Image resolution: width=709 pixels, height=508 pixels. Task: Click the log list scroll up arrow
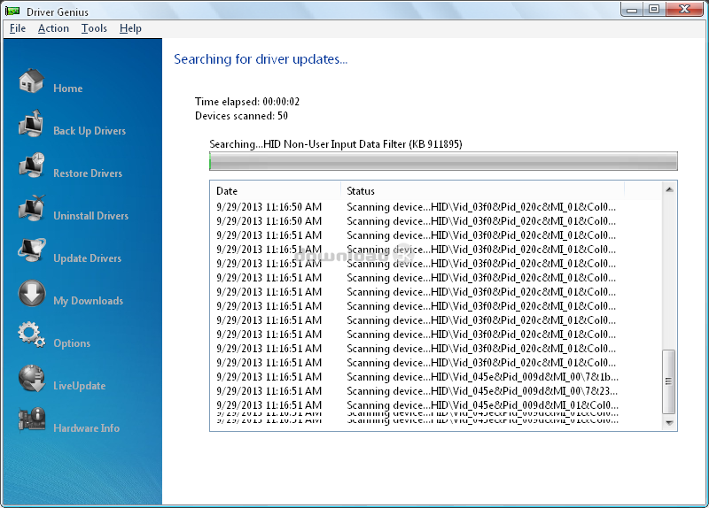click(669, 189)
